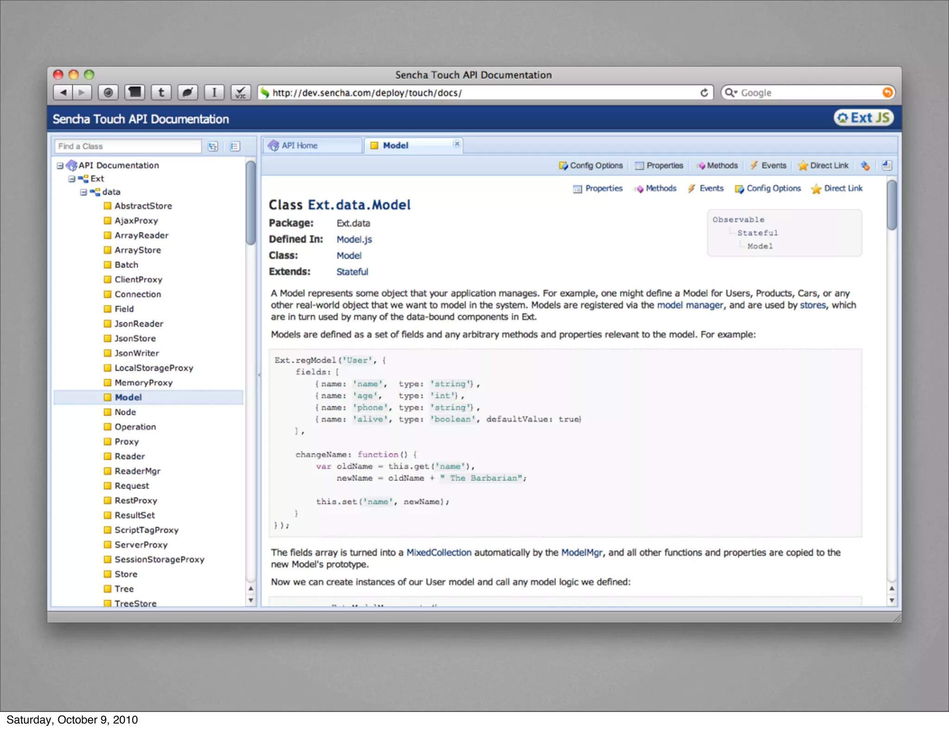Click the tree panel scroll down arrow

coord(251,601)
